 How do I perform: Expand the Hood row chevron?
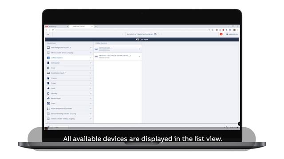[x=91, y=88]
